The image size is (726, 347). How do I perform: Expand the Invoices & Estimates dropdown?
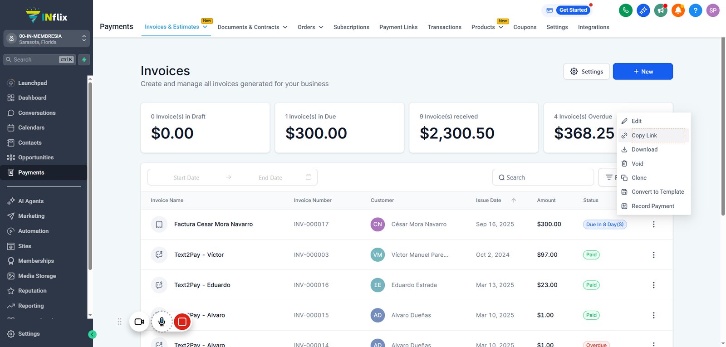205,27
